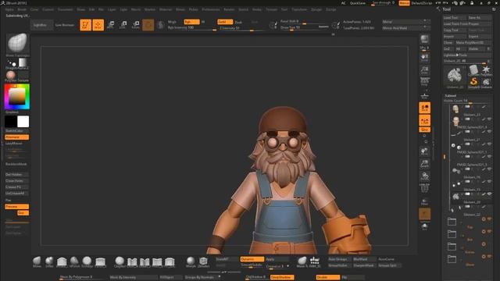
Task: Open the Zplugin menu
Action: [x=316, y=9]
